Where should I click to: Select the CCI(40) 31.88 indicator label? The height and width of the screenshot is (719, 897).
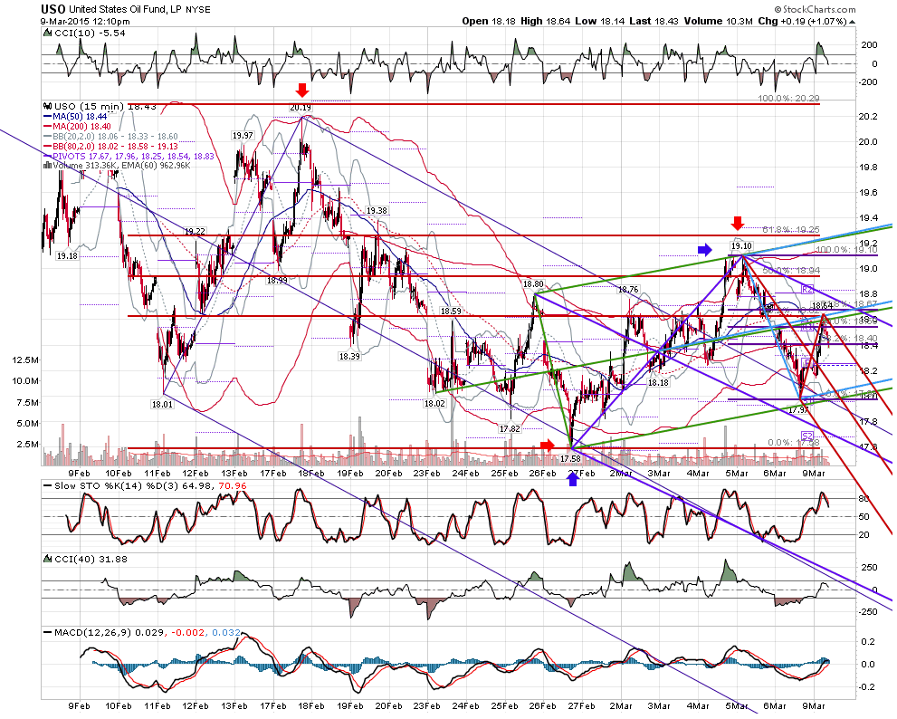tap(91, 559)
